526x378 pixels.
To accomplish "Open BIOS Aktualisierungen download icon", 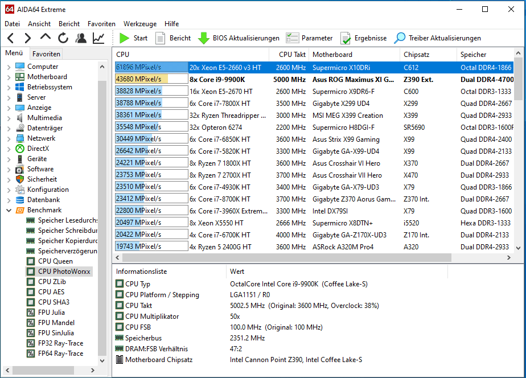I will pos(204,38).
